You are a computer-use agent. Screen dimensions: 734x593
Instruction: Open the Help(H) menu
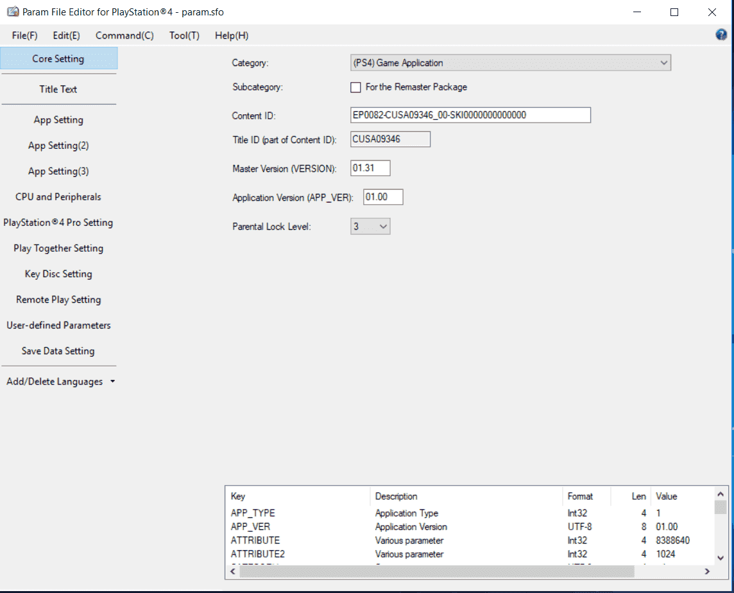point(231,35)
